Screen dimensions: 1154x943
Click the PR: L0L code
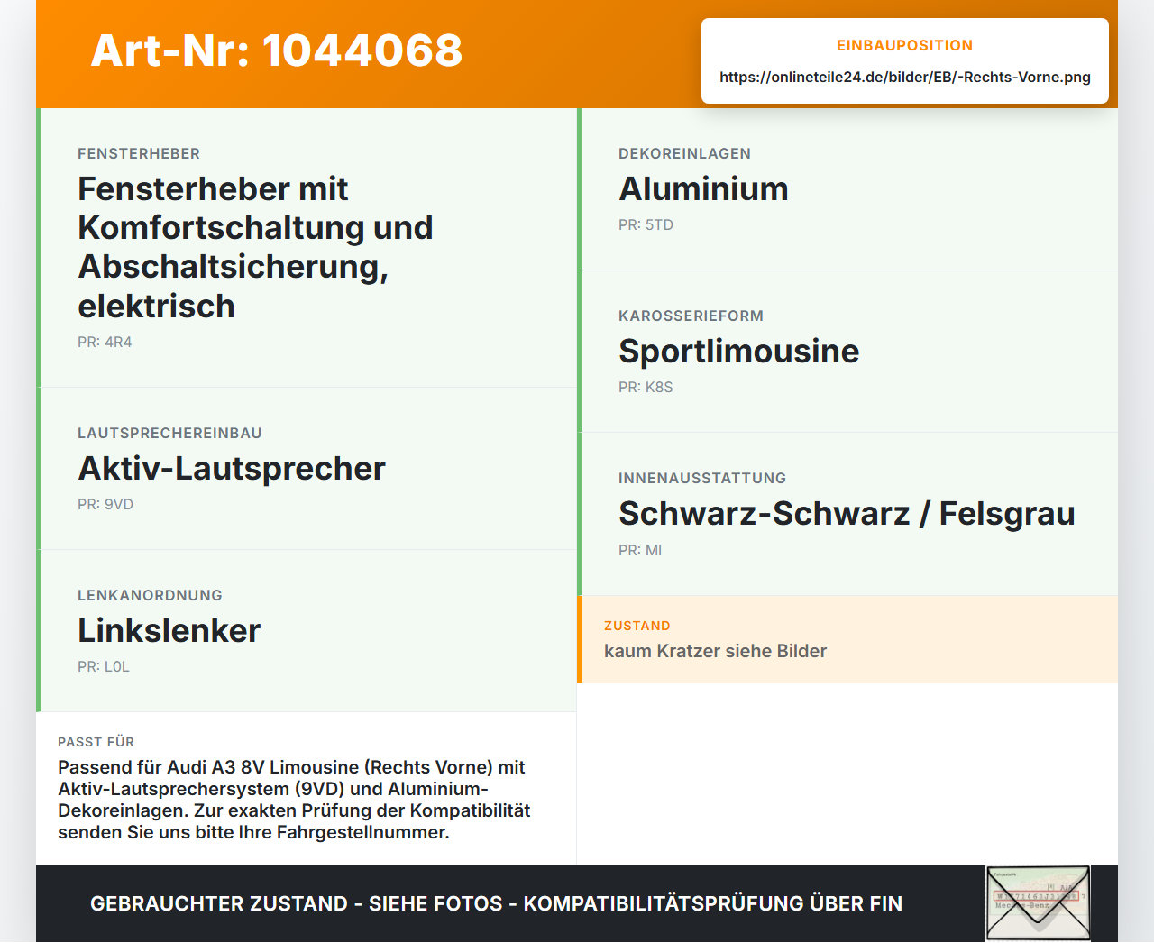(x=104, y=666)
